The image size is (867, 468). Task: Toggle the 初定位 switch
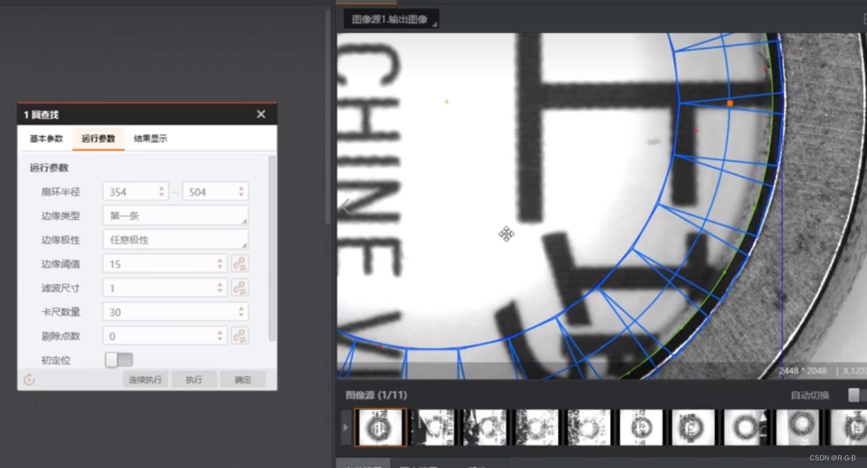[x=119, y=360]
